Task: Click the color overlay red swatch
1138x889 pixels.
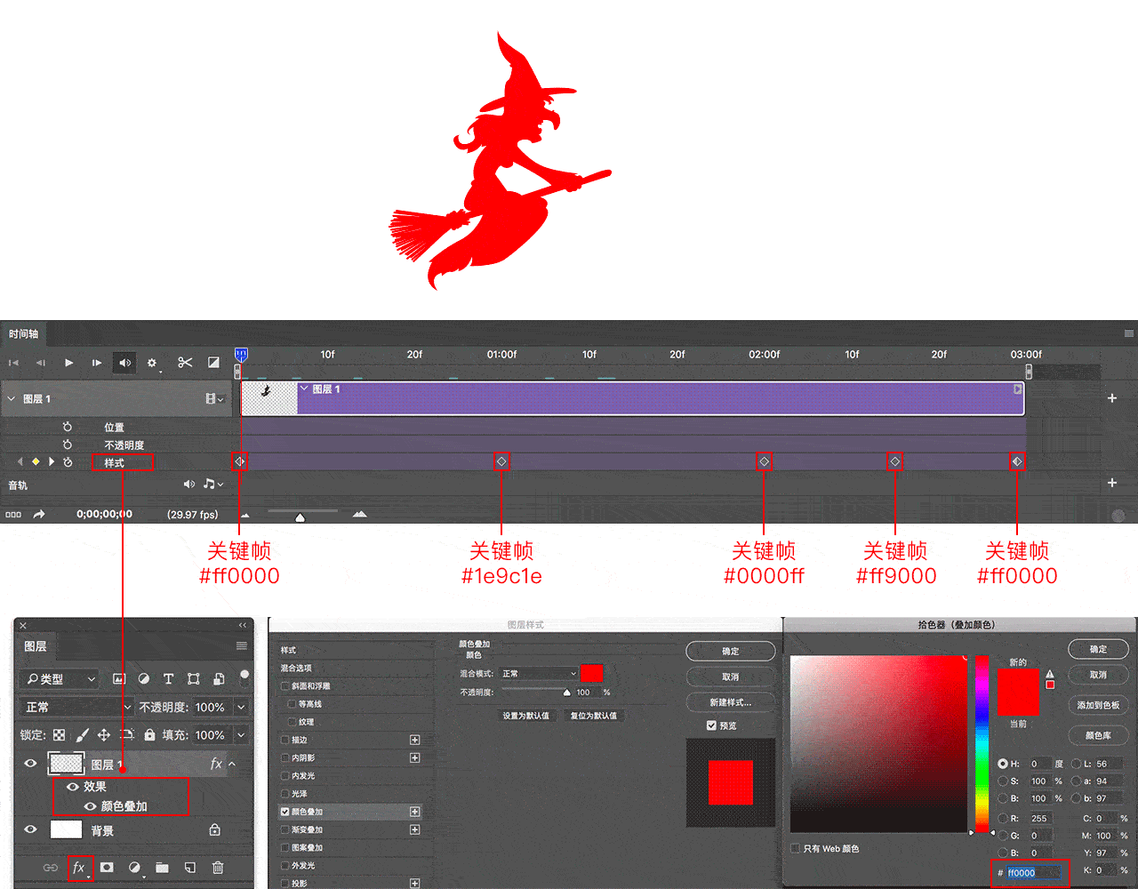Action: (591, 673)
